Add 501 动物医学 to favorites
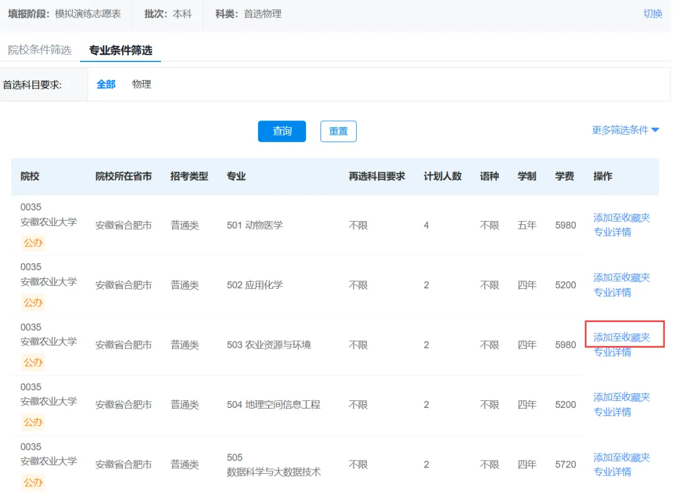This screenshot has height=495, width=676. pos(622,217)
